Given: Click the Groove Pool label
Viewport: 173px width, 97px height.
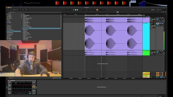Looking at the screenshot, I should coord(11,78).
